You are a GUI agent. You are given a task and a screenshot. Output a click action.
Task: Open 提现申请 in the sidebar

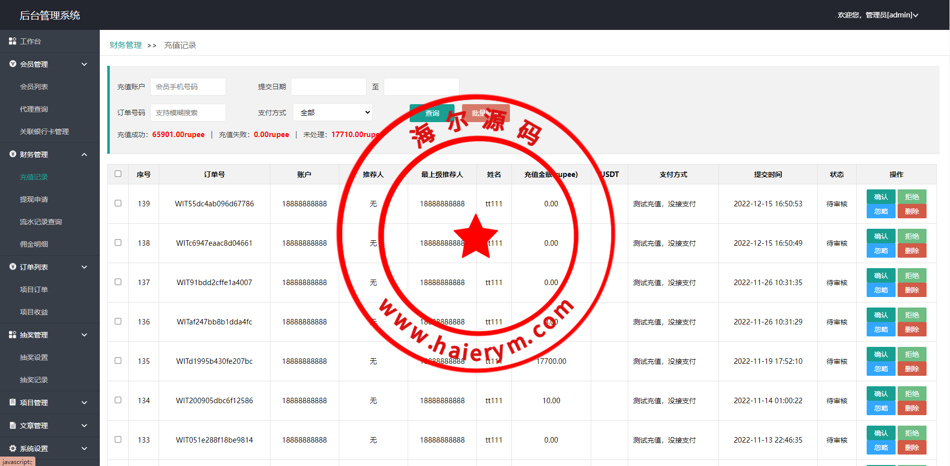34,199
